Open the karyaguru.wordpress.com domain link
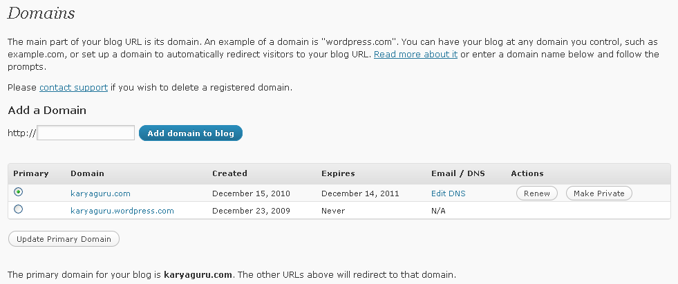The height and width of the screenshot is (284, 678). (x=122, y=211)
